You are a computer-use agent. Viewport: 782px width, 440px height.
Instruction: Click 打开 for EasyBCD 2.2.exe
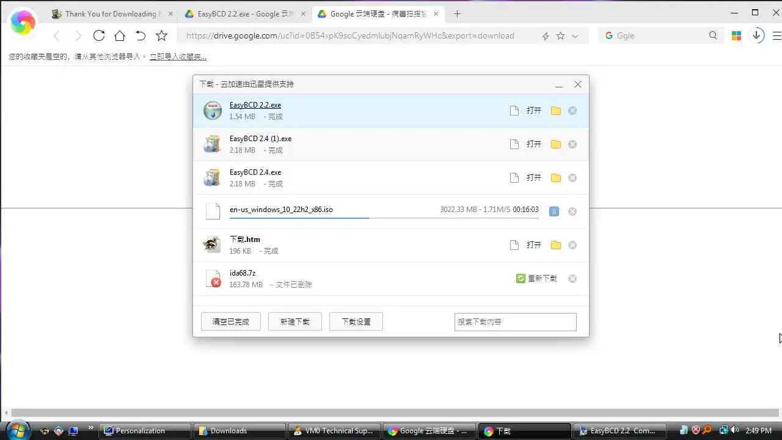pyautogui.click(x=534, y=111)
